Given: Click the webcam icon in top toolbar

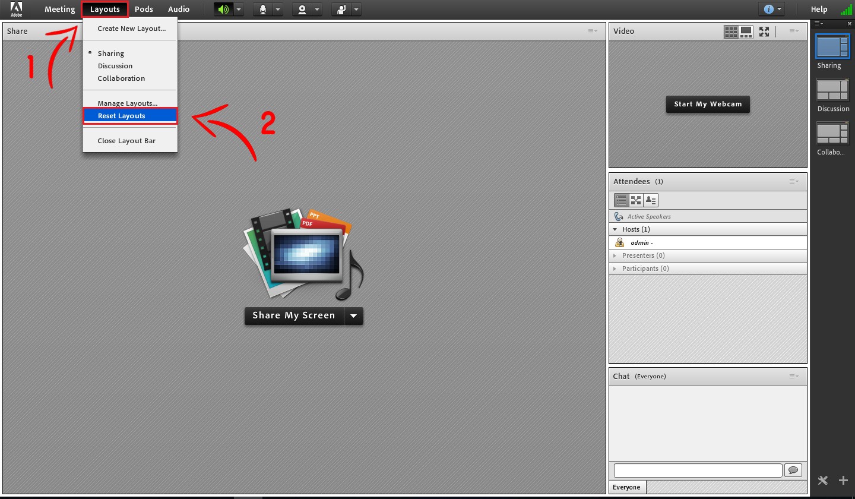Looking at the screenshot, I should click(302, 10).
